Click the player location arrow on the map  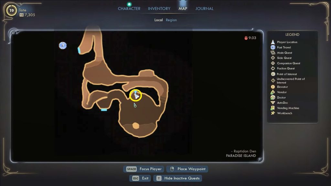[137, 96]
